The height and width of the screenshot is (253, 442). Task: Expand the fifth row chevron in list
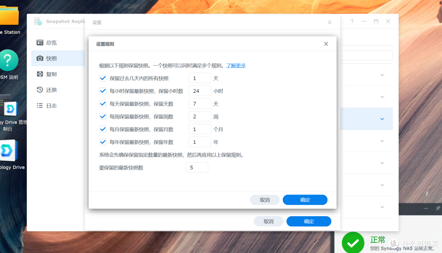382,163
